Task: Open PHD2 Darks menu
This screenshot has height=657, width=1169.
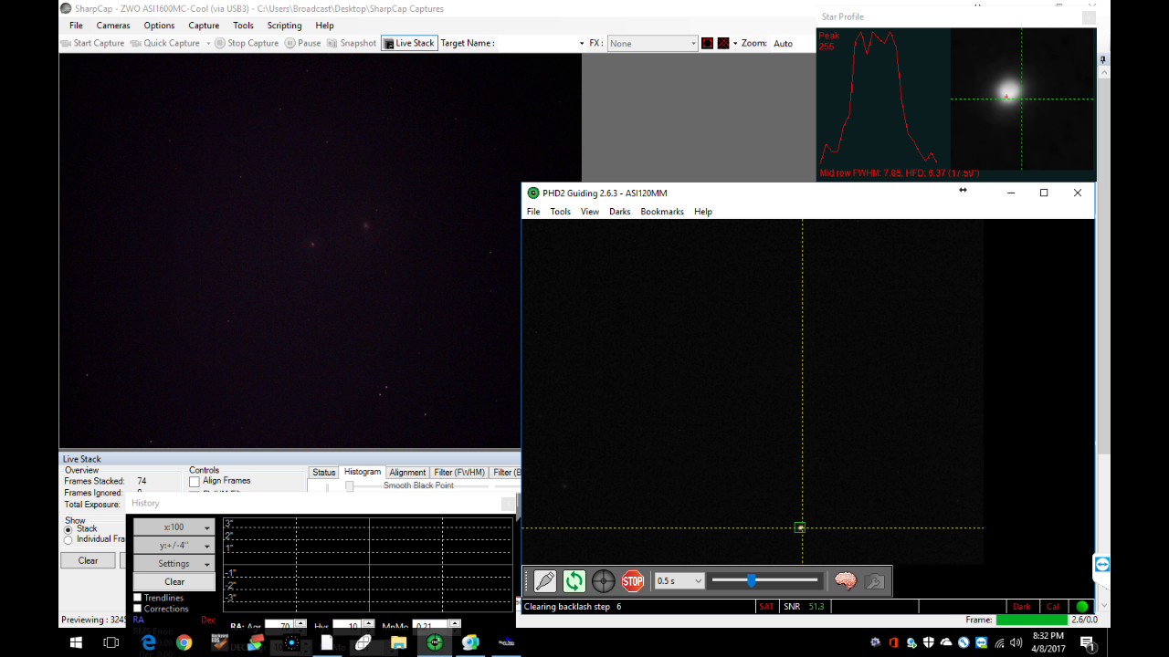Action: (x=620, y=211)
